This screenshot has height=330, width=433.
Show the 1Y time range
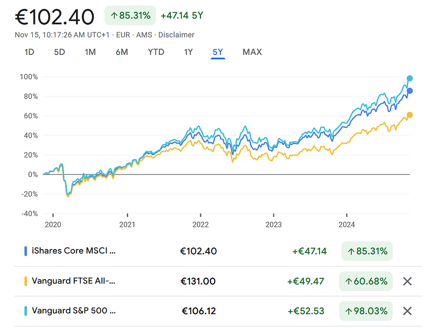point(188,52)
